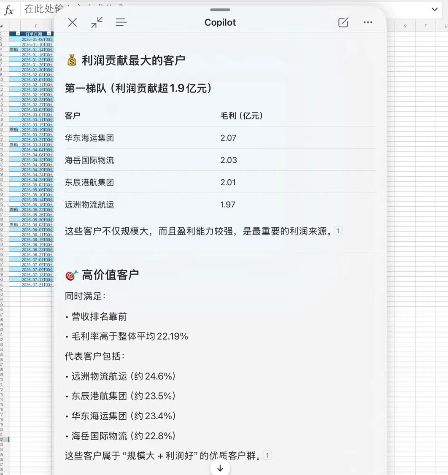448x475 pixels.
Task: Open the Copilot conversation list icon
Action: coord(121,22)
